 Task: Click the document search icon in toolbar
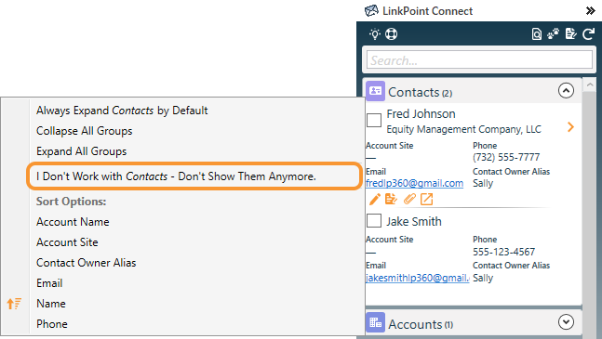[x=536, y=34]
